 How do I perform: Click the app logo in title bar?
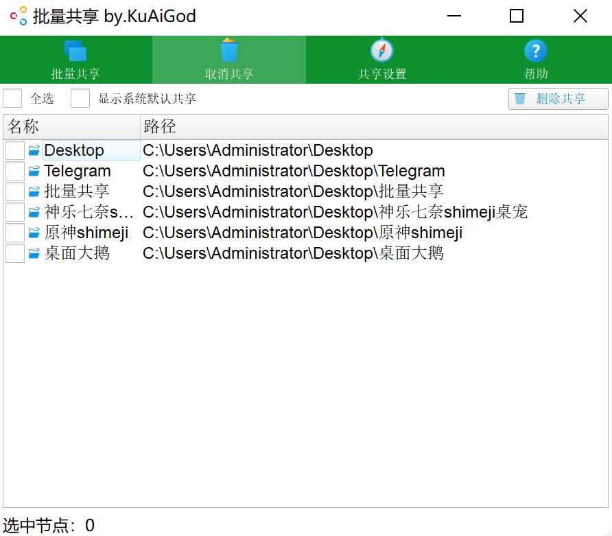(x=19, y=16)
